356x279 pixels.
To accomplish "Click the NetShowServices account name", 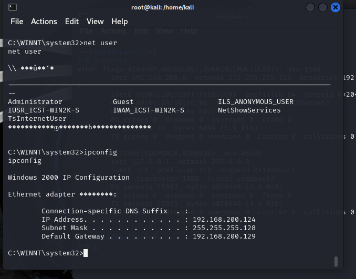I will (249, 110).
